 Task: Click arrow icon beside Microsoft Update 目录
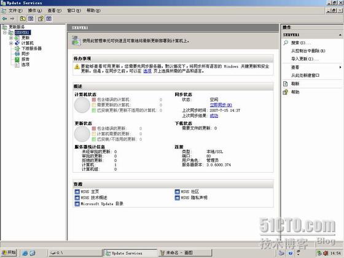(x=77, y=204)
